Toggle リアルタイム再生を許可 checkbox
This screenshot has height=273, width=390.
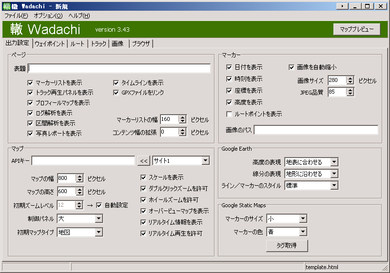pyautogui.click(x=143, y=234)
